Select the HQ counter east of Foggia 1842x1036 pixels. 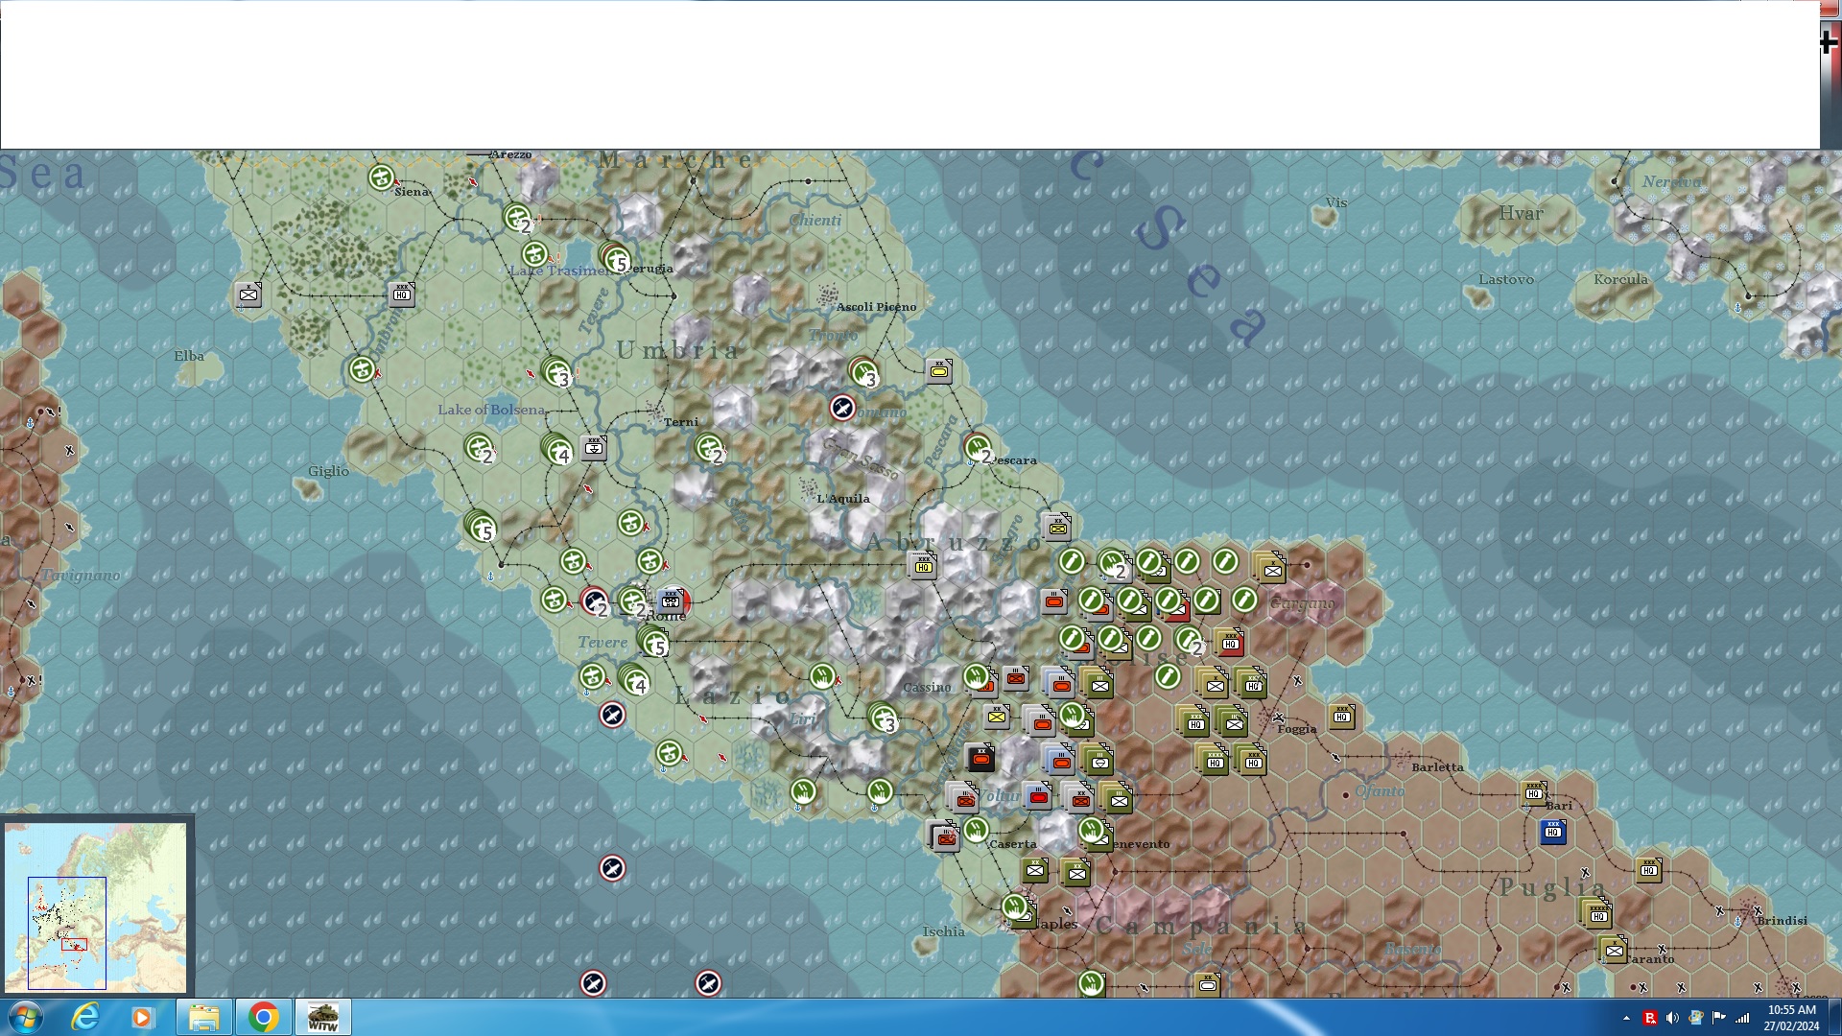click(x=1341, y=716)
